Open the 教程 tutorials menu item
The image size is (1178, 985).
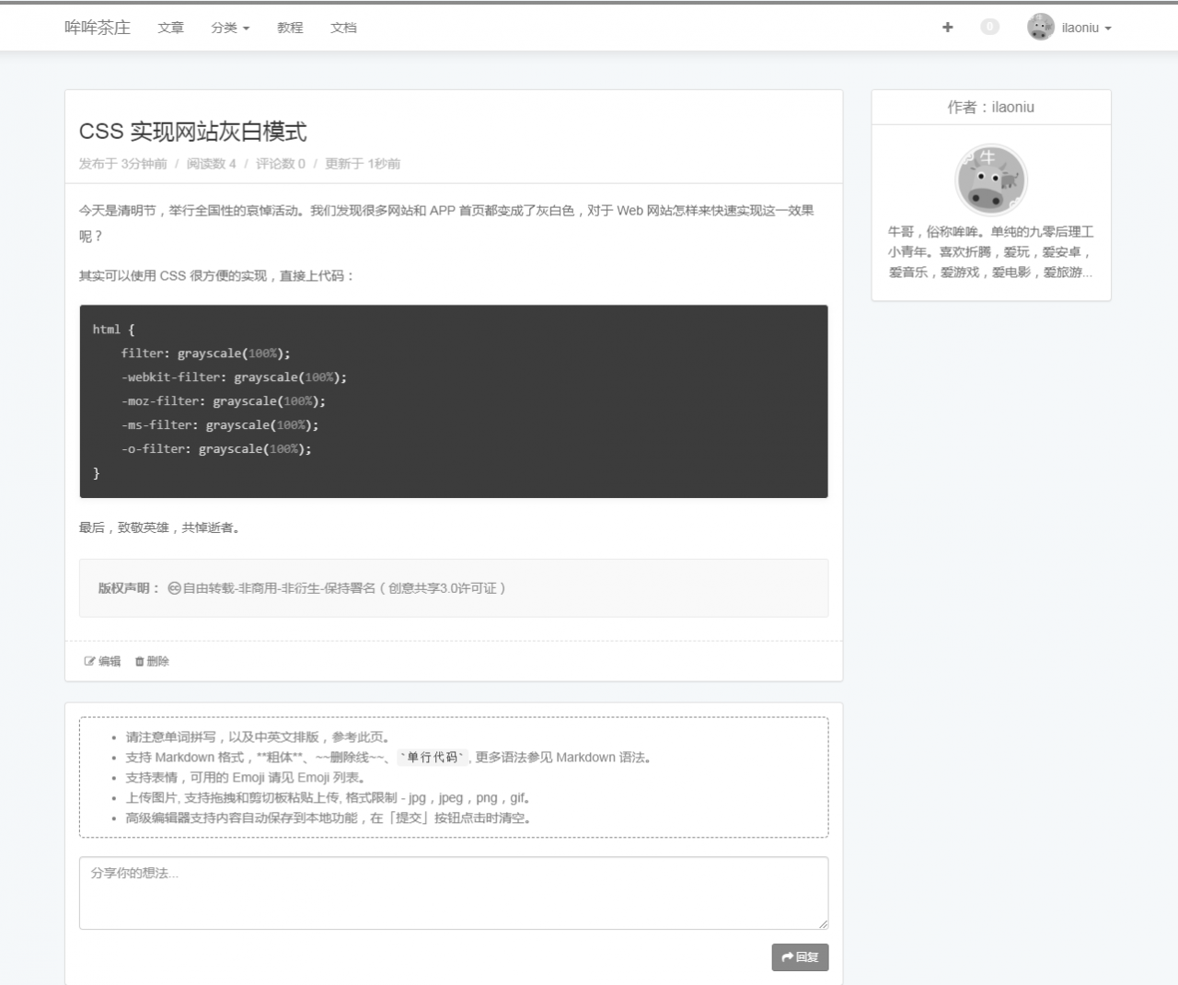pyautogui.click(x=290, y=28)
